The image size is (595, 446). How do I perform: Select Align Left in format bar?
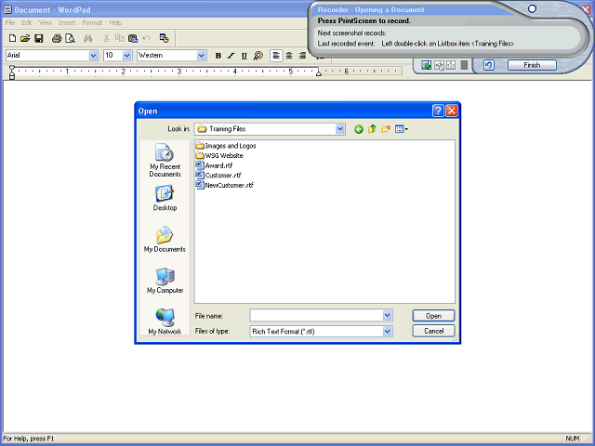[x=276, y=56]
